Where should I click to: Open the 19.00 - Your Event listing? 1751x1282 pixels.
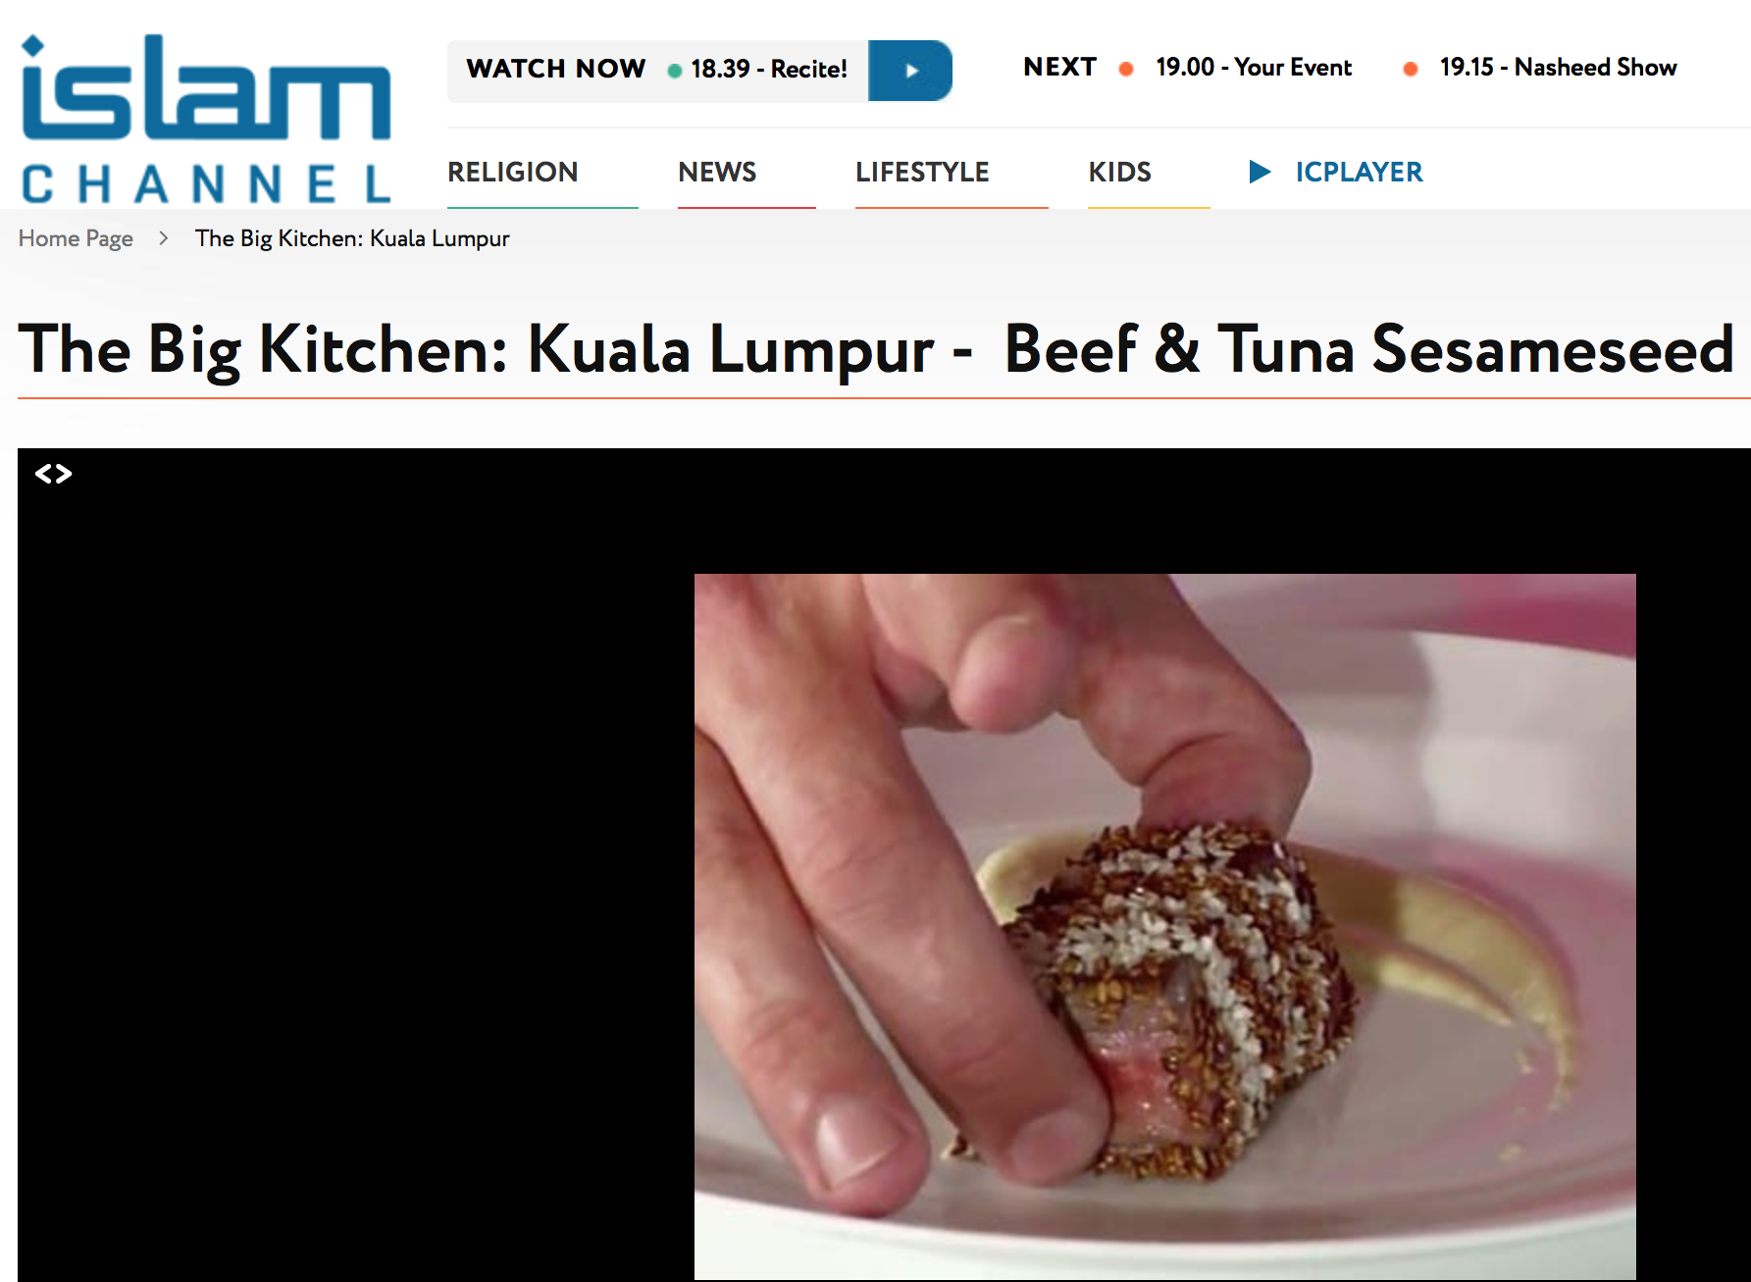1254,68
